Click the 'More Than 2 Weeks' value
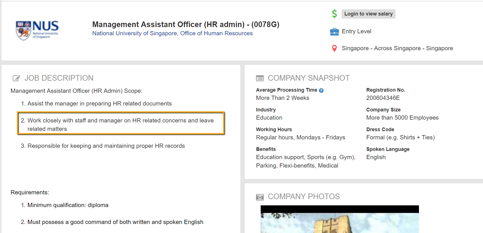The image size is (483, 233). (x=282, y=98)
